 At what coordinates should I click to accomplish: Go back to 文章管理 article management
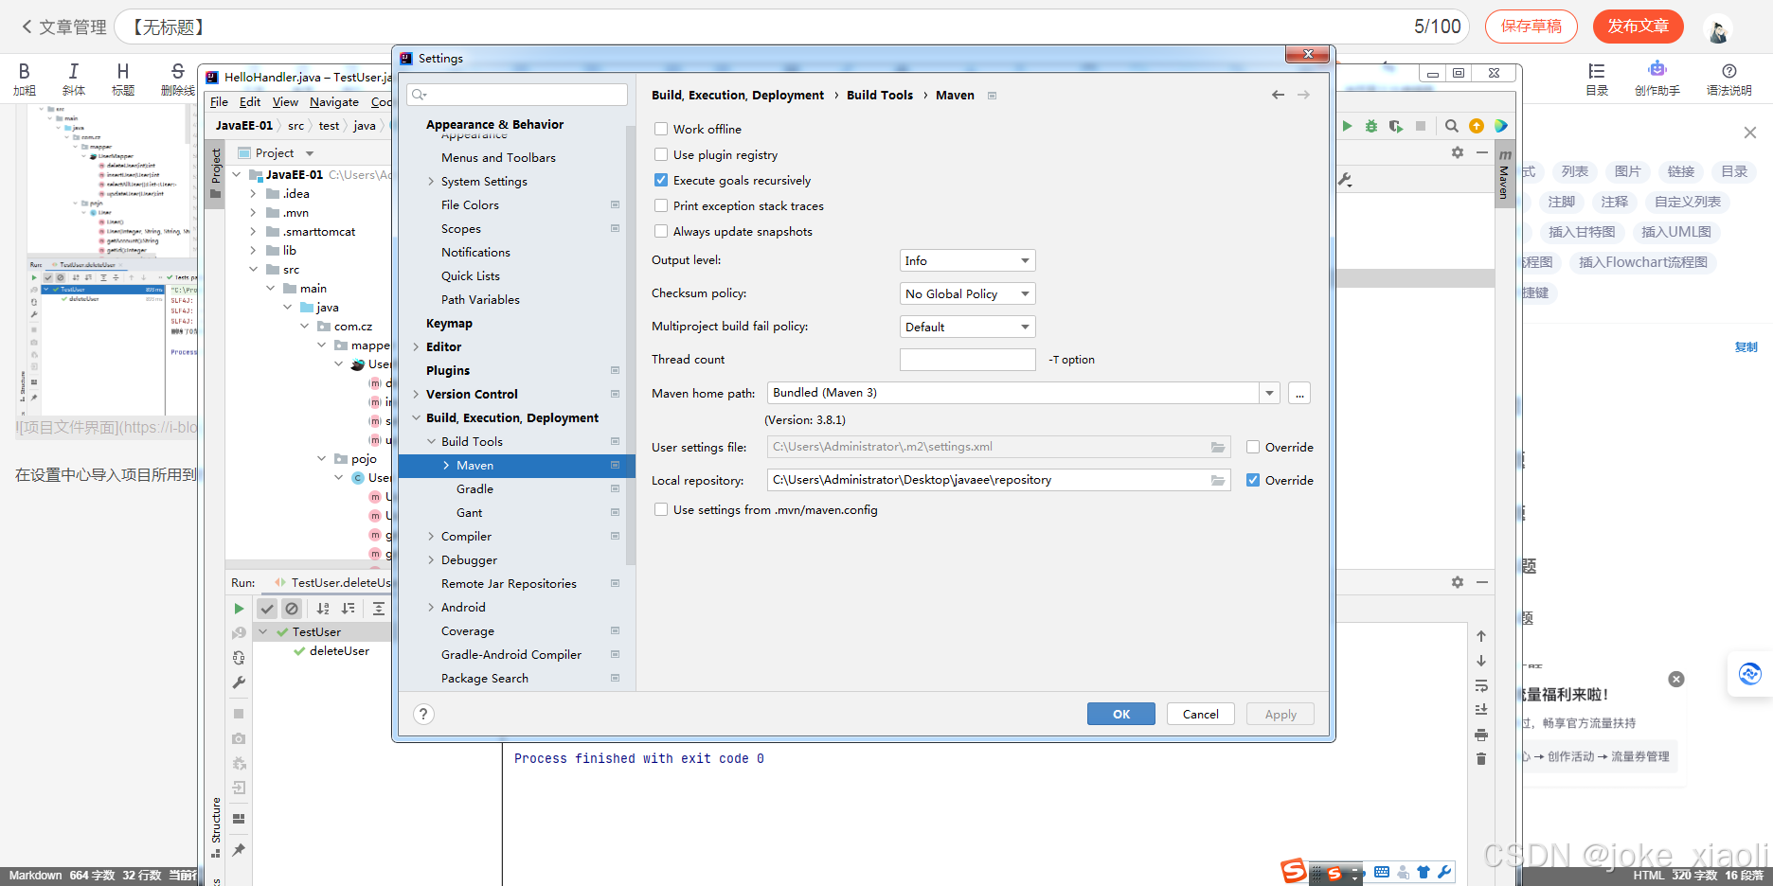tap(63, 27)
